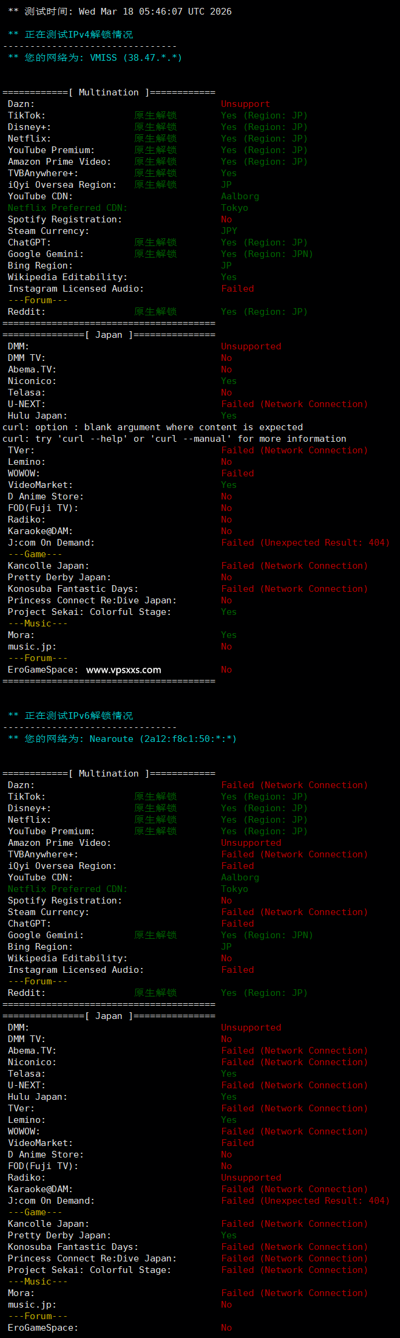Image resolution: width=400 pixels, height=1338 pixels.
Task: Select 'Unsupported' result beside Radiko
Action: point(251,1178)
